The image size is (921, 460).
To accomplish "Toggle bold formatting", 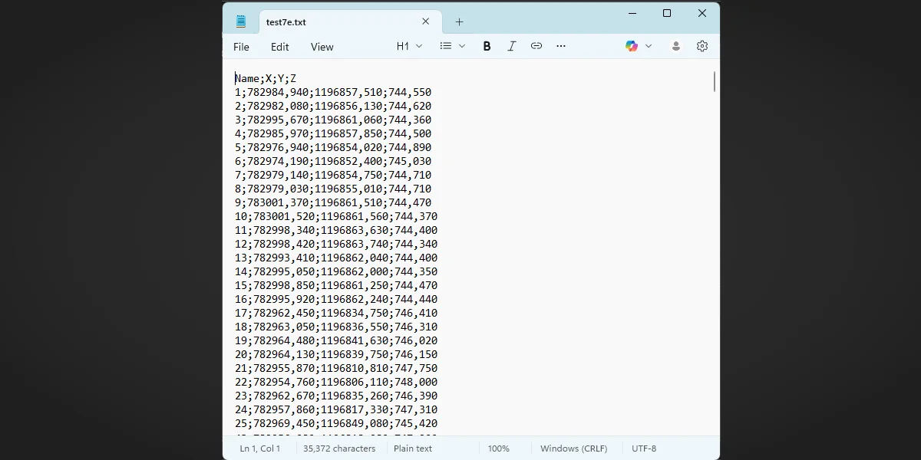I will 487,46.
